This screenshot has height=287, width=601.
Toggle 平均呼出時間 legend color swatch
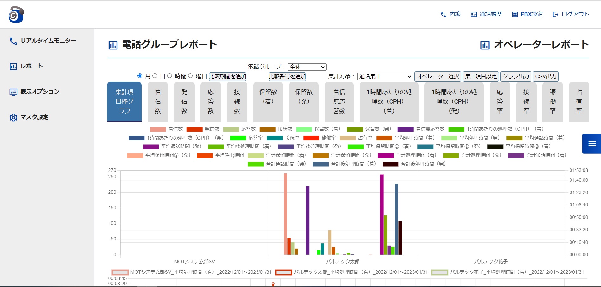click(205, 156)
